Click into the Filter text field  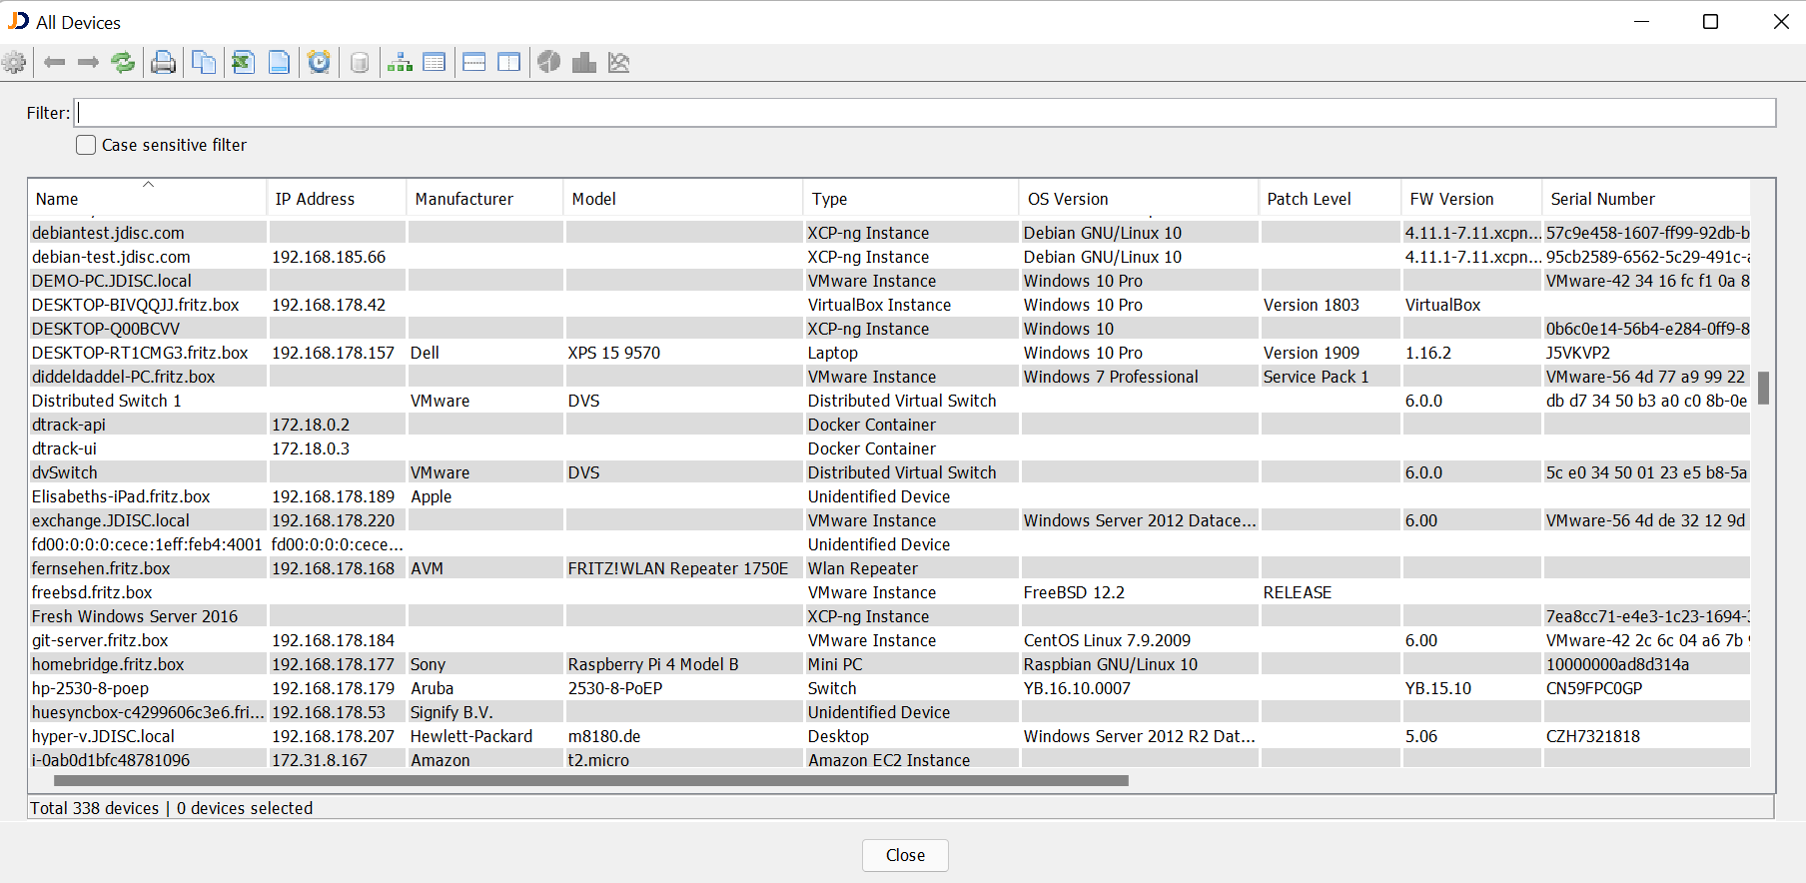tap(925, 113)
